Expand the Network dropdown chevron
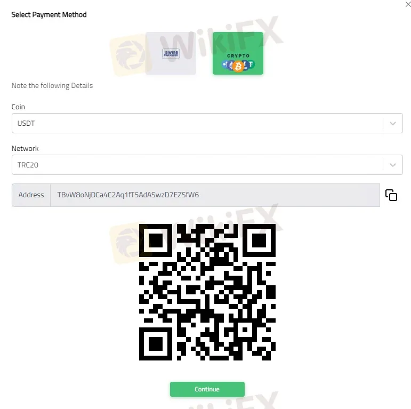Screen dimensions: 411x409 click(x=393, y=165)
